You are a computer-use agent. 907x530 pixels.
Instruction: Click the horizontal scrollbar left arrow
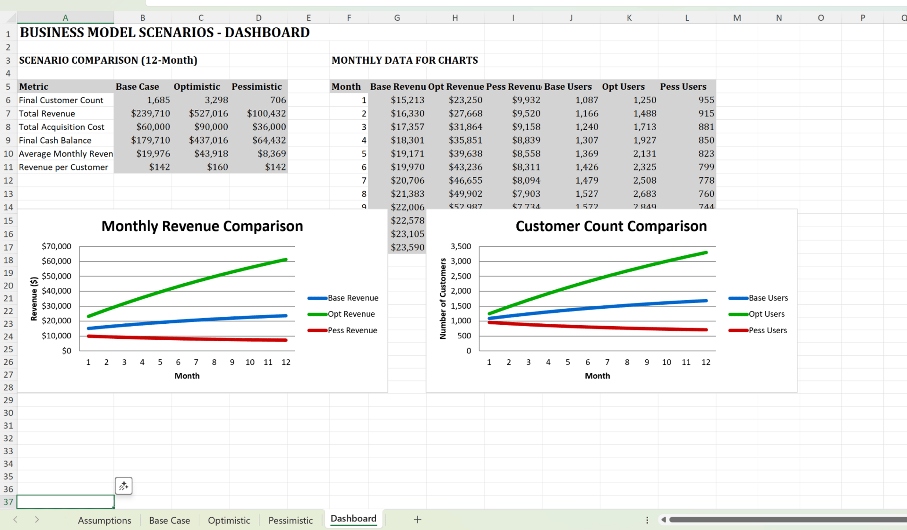tap(663, 520)
